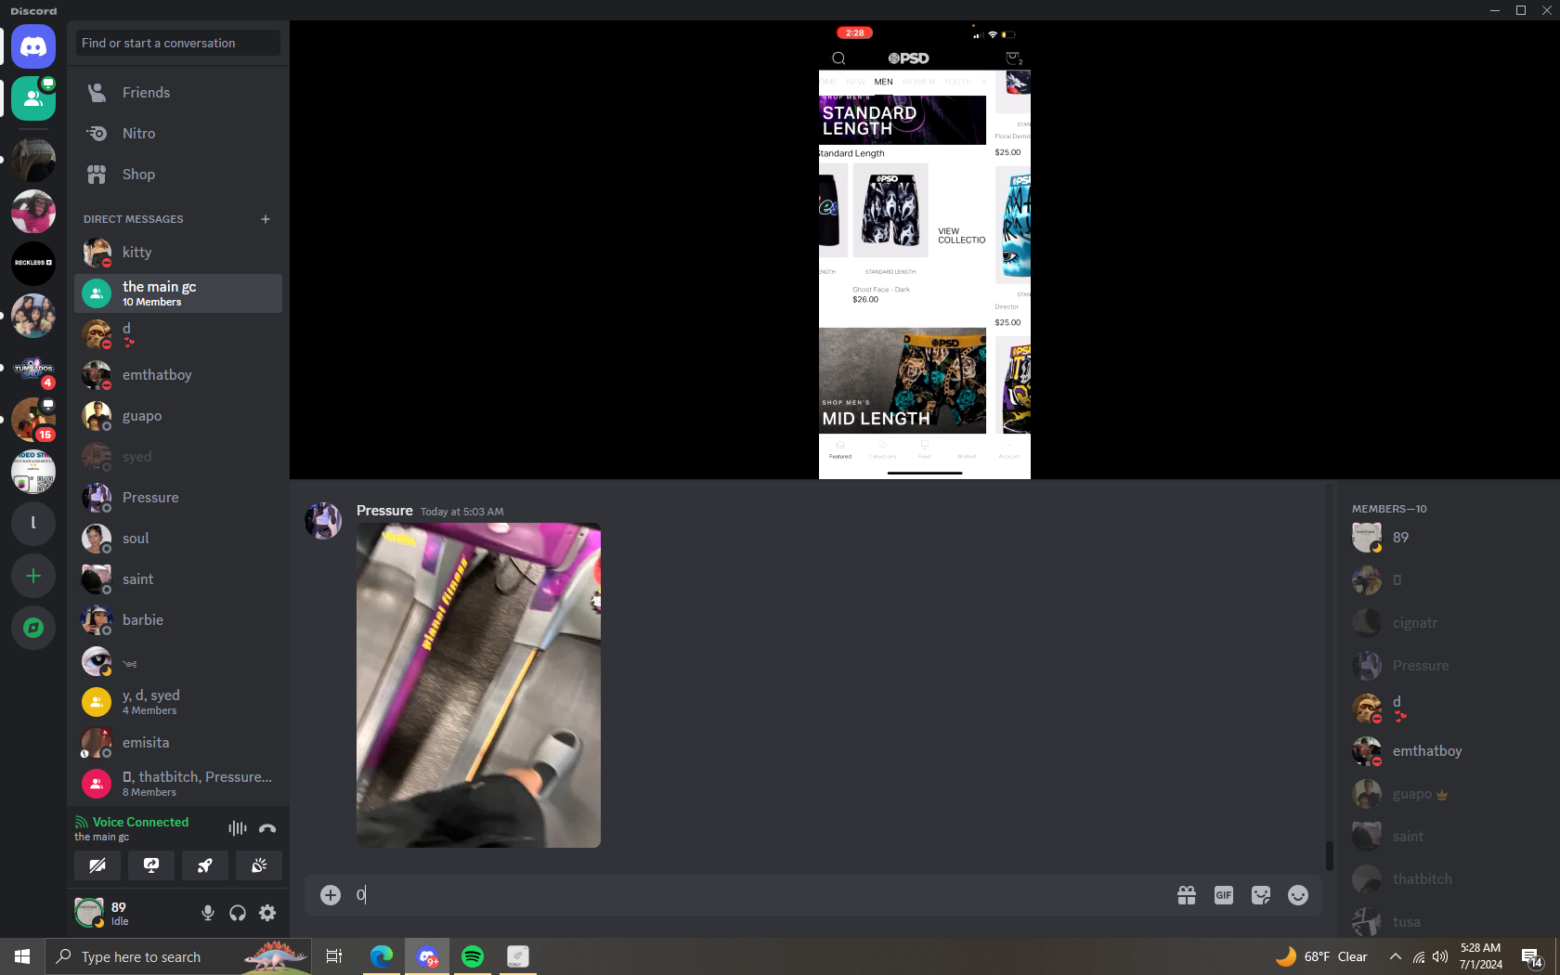This screenshot has height=975, width=1560.
Task: Open noise suppression voice settings icon
Action: click(x=238, y=828)
